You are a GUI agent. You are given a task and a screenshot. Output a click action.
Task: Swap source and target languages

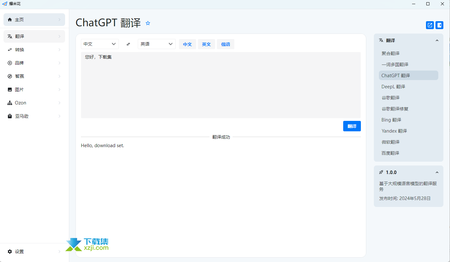[128, 44]
